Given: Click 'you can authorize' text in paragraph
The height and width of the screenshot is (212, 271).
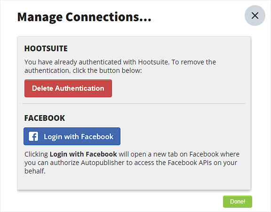Looking at the screenshot, I should pyautogui.click(x=52, y=163).
